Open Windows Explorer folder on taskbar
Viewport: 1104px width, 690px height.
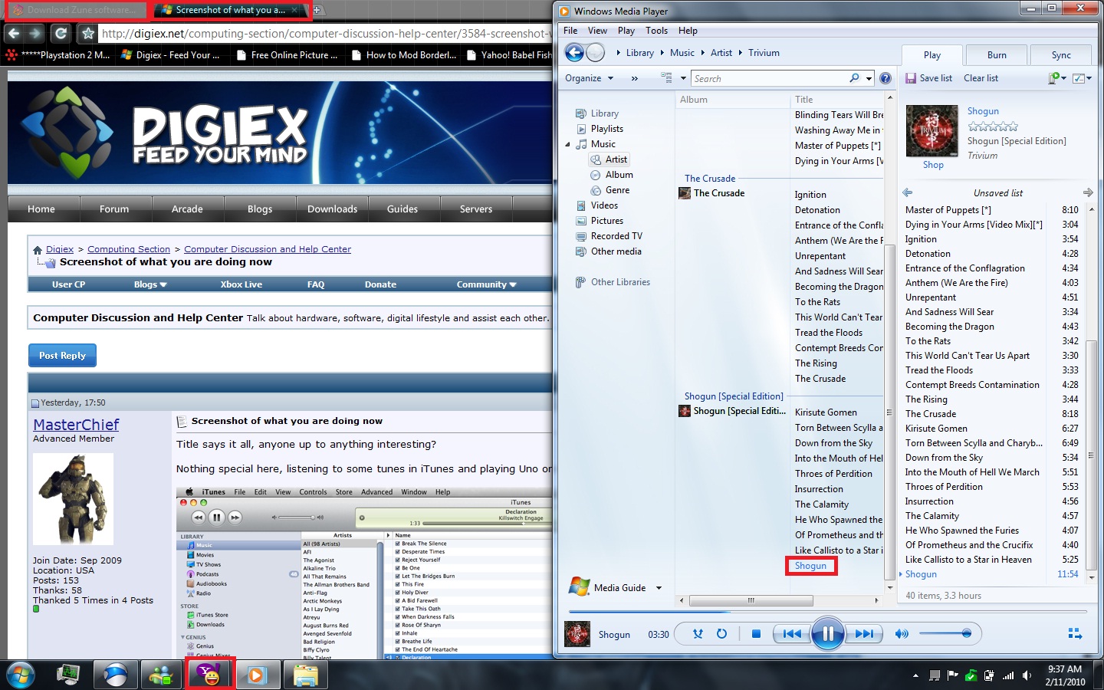click(305, 675)
